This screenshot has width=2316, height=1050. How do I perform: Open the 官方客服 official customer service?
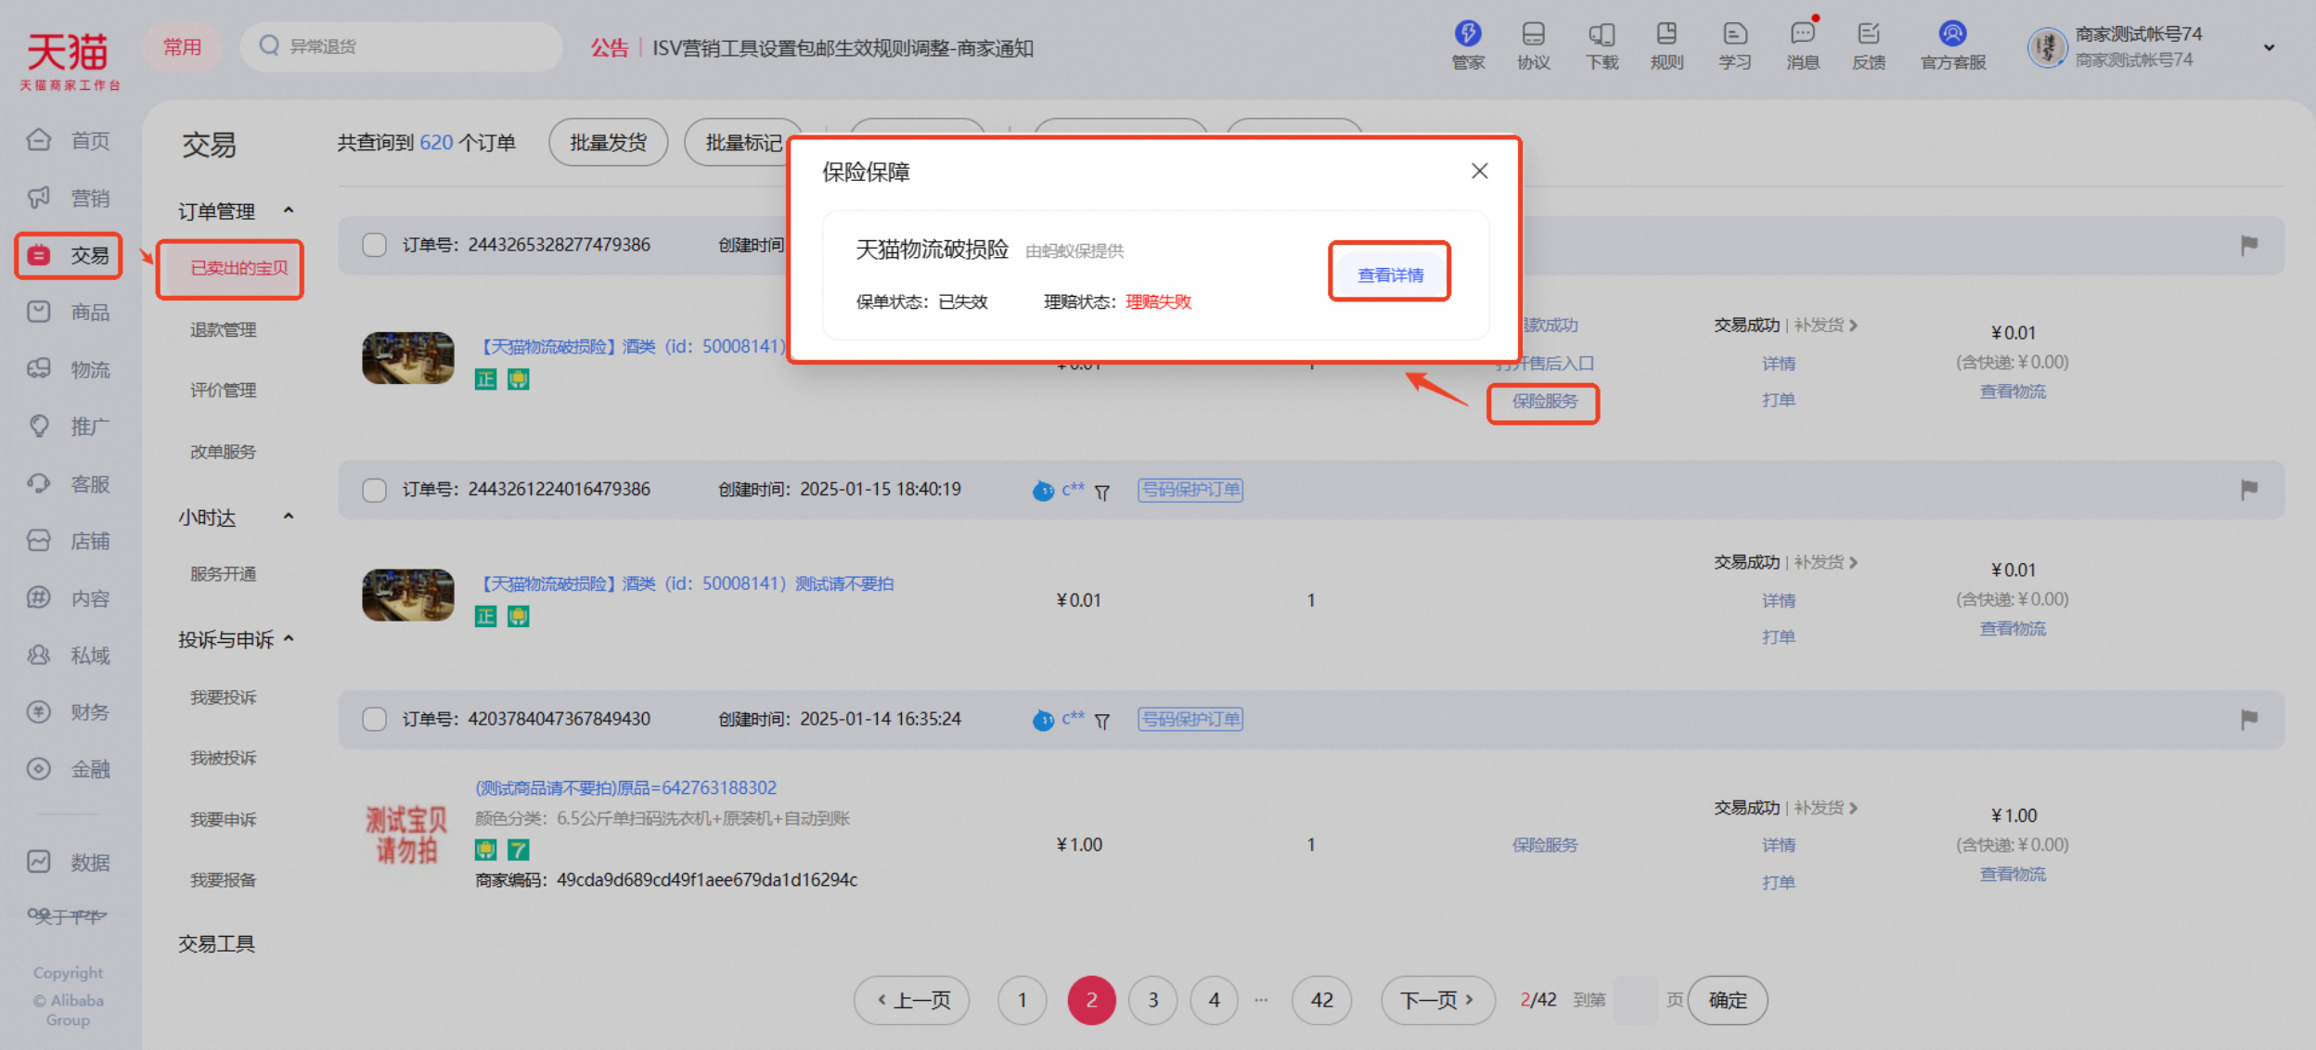pos(1951,45)
